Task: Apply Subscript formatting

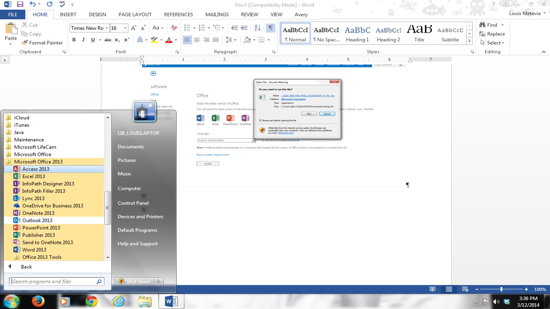Action: (118, 40)
